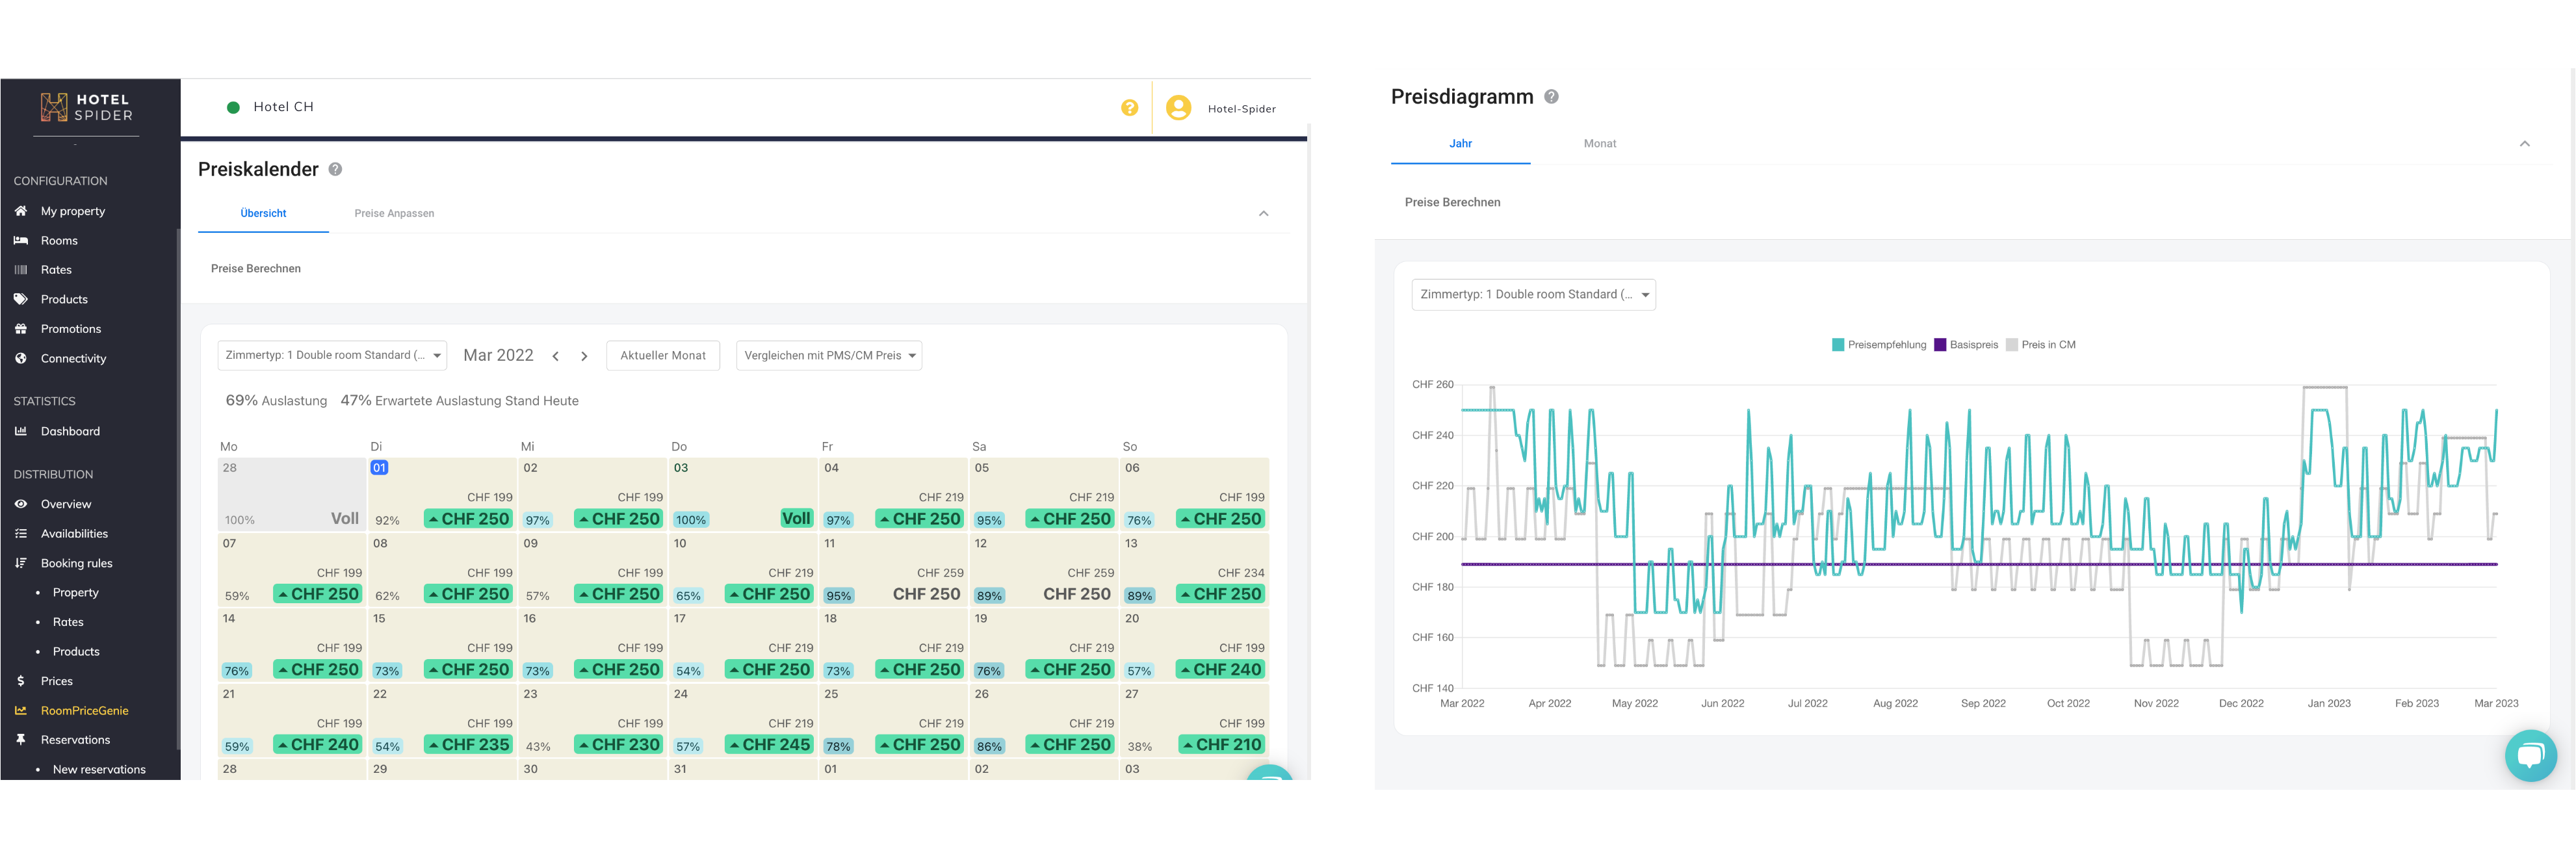The width and height of the screenshot is (2576, 858).
Task: Click Hotel CH property name
Action: click(284, 107)
